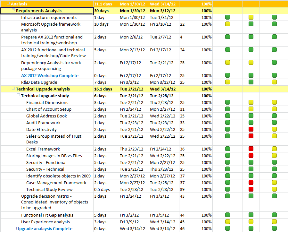Open the Upgrade analaysis Complete milestone
This screenshot has width=288, height=232.
point(44,229)
